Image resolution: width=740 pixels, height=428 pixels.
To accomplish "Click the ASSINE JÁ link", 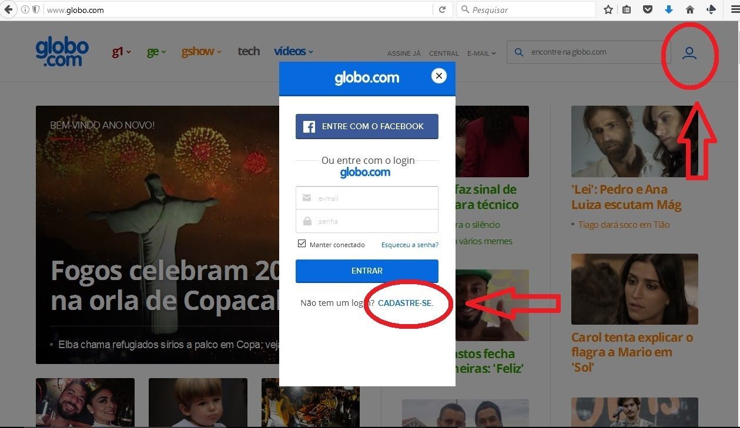I will pos(404,53).
